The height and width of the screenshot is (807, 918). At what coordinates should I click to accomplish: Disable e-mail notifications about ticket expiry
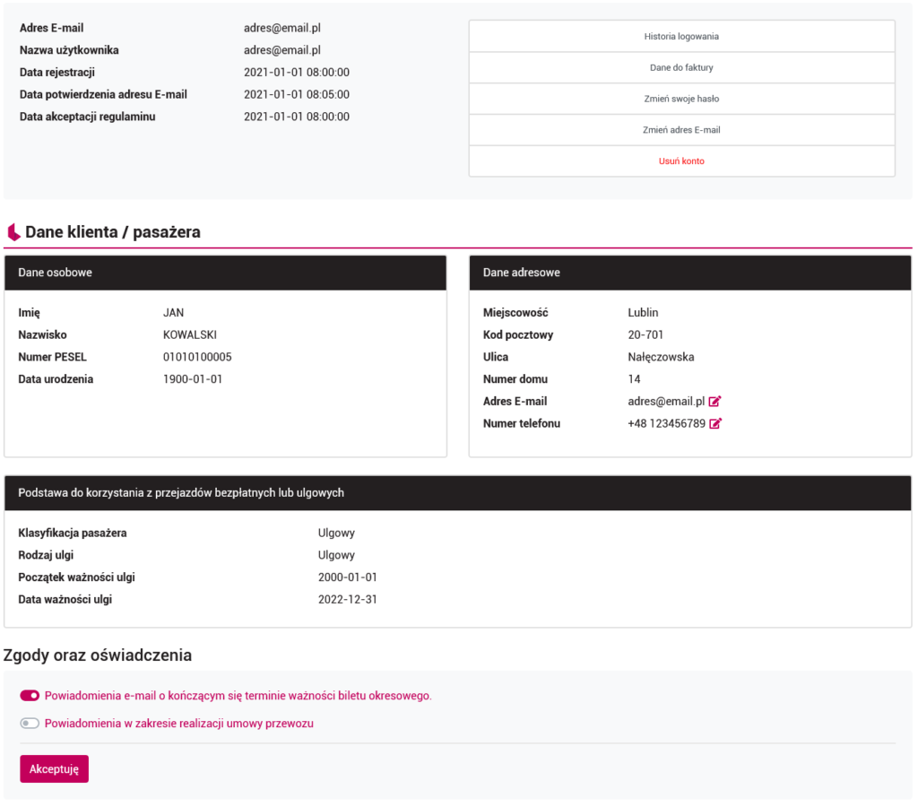(30, 696)
